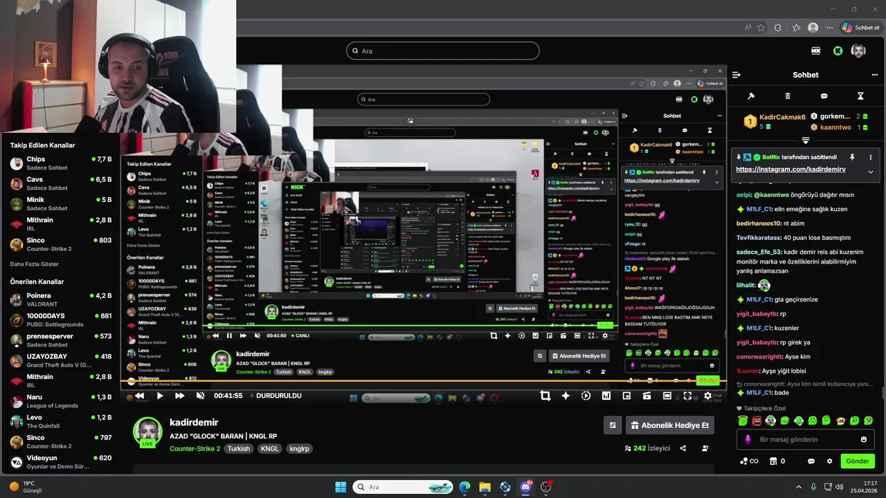Click the user icon next to share

705,448
